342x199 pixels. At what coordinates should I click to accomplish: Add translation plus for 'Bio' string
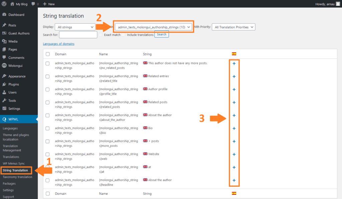click(234, 128)
